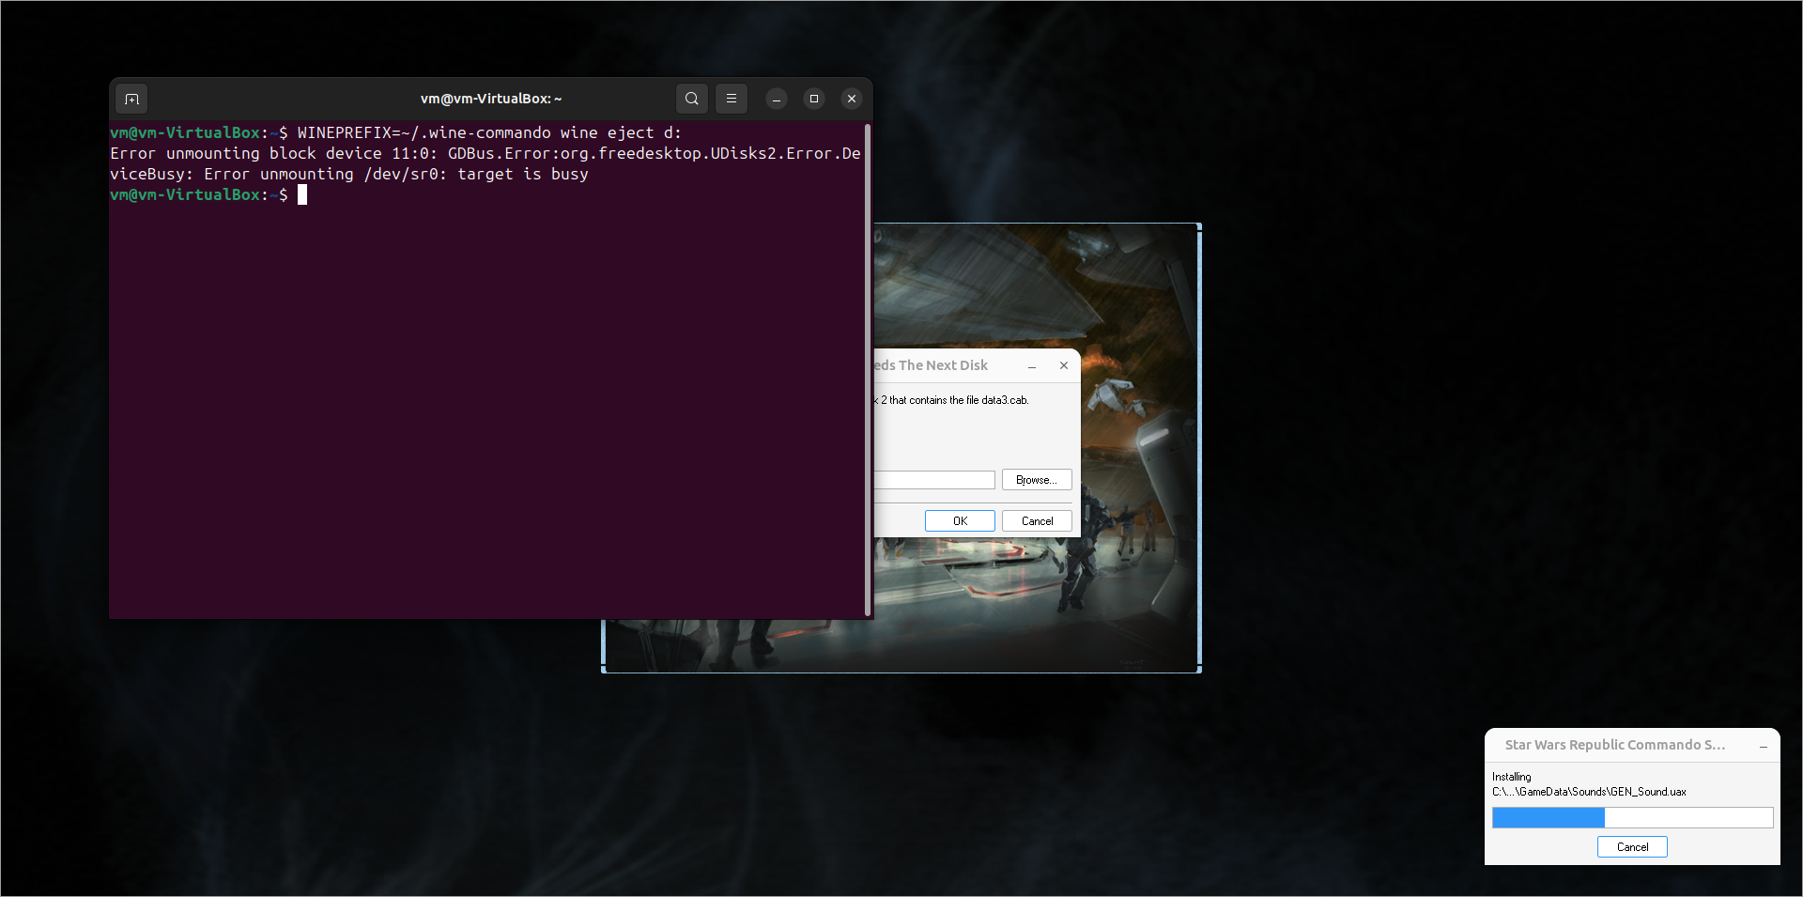The image size is (1803, 897).
Task: Click the current terminal prompt line
Action: (208, 195)
